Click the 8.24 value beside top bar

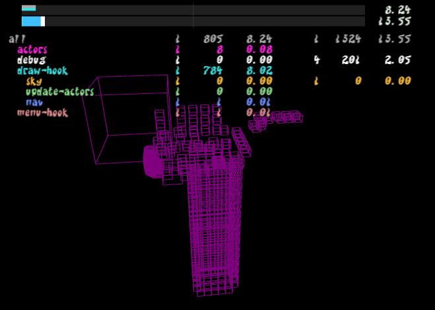tap(397, 10)
